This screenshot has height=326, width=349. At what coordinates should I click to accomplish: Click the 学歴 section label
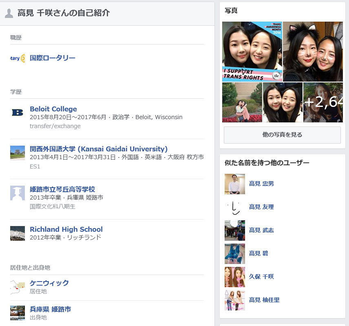tap(16, 92)
